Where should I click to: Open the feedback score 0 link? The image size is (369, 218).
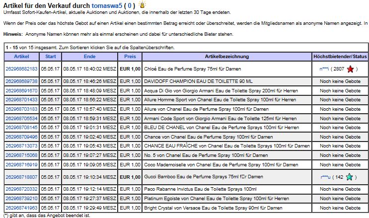tap(130, 5)
